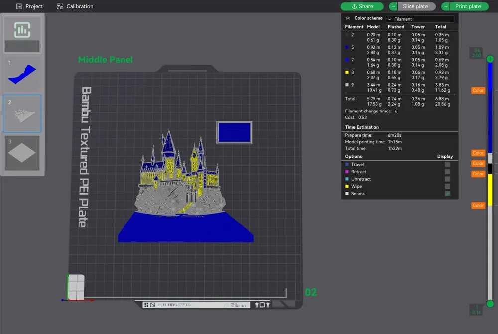Viewport: 498px width, 334px height.
Task: Click the lowest orange Color tag
Action: (478, 206)
